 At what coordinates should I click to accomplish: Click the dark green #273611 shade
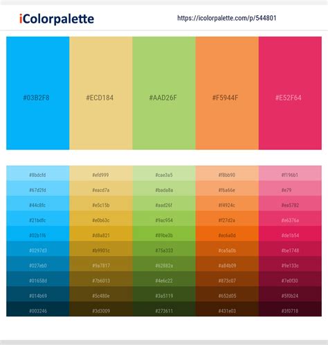[164, 309]
